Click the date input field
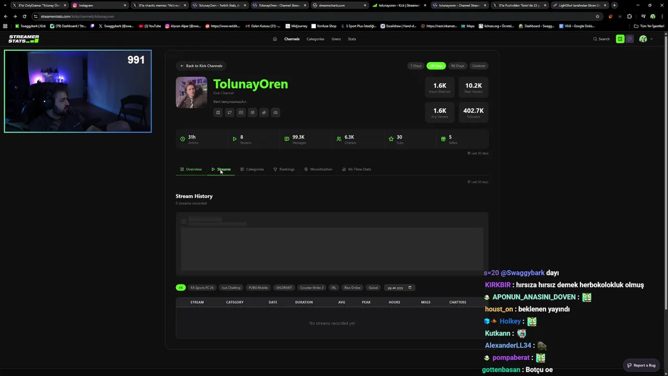This screenshot has height=376, width=668. coord(399,288)
